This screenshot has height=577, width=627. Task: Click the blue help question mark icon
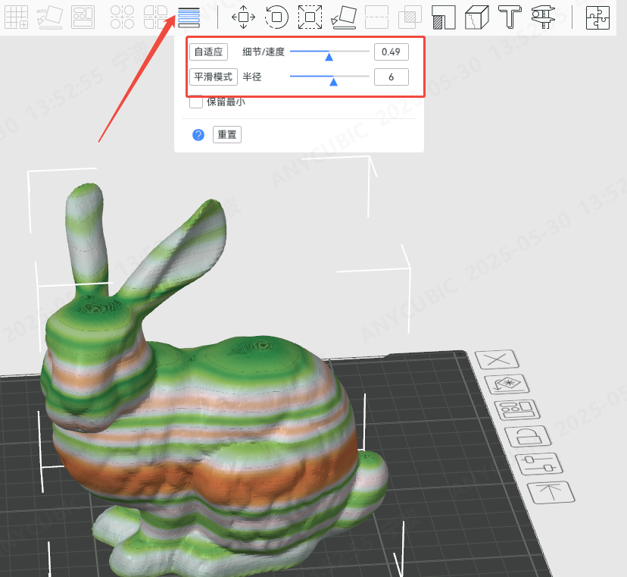coord(198,135)
